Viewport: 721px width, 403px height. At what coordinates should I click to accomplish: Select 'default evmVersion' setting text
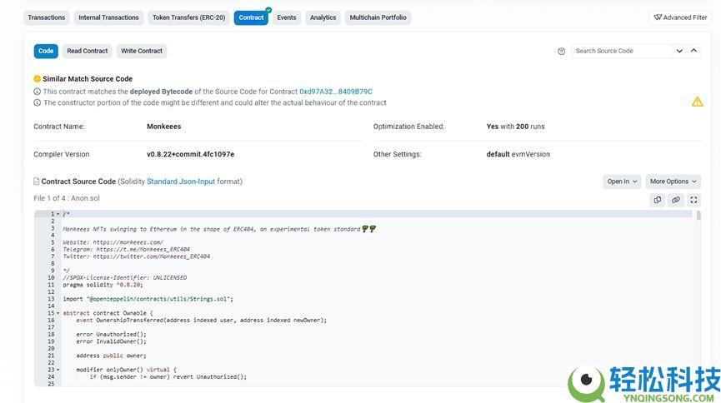518,154
